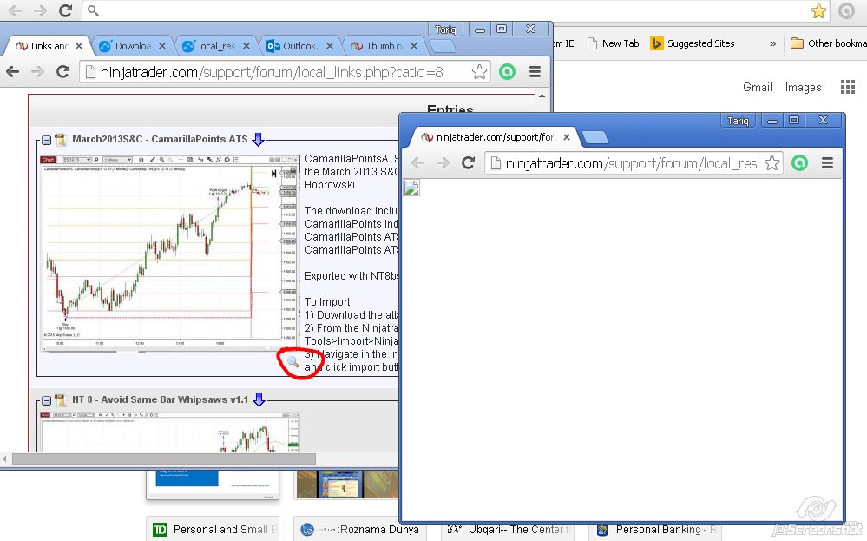Collapse the NT 8 Avoid Same Bar Whipsaws entry
The image size is (867, 541).
click(x=47, y=400)
